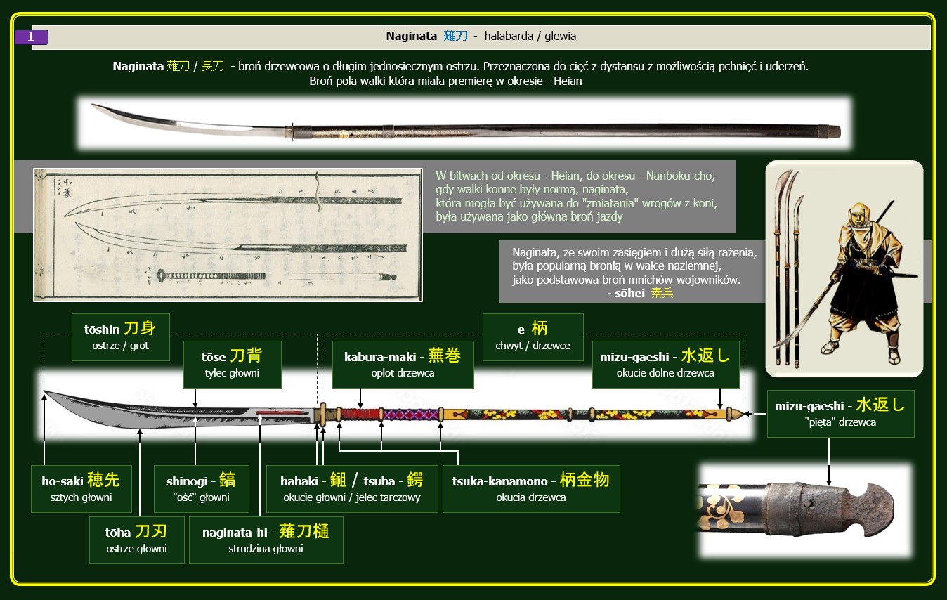Click the gray text box about Heian battles
This screenshot has width=947, height=600.
pos(576,196)
